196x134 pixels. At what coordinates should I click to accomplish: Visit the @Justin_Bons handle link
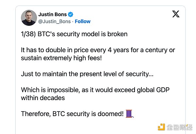(x=55, y=22)
